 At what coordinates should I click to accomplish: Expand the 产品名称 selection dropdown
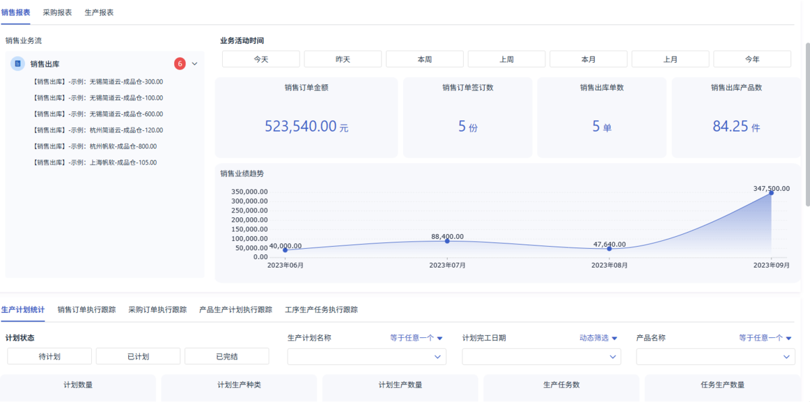[715, 356]
